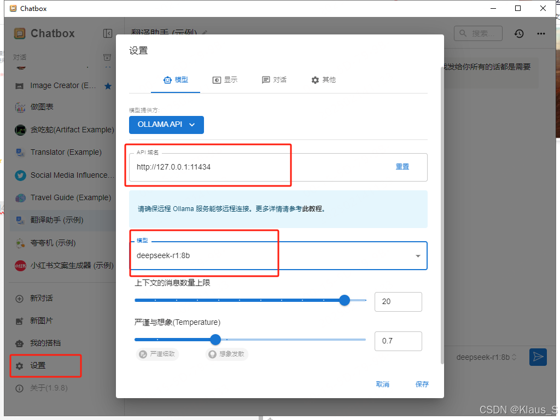The image size is (560, 420).
Task: Open the 此教程 tutorial link
Action: point(312,209)
